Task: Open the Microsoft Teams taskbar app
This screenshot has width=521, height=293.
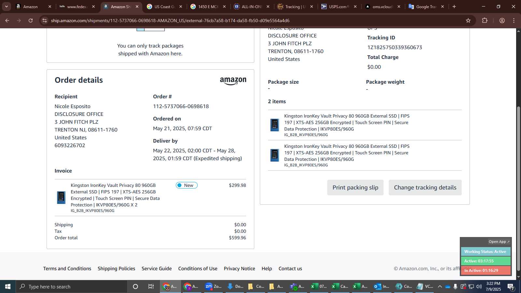Action: tap(297, 286)
